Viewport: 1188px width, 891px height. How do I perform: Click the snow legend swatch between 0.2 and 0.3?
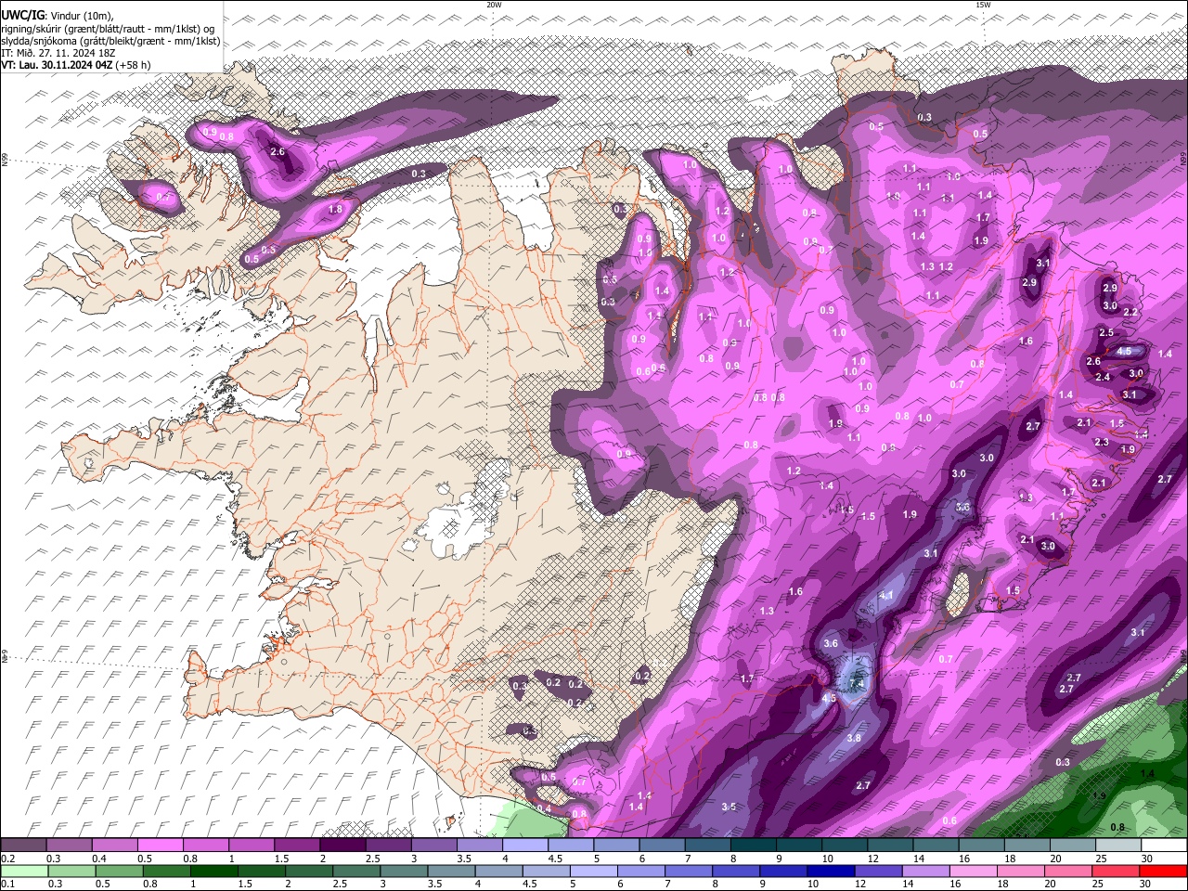[x=23, y=846]
